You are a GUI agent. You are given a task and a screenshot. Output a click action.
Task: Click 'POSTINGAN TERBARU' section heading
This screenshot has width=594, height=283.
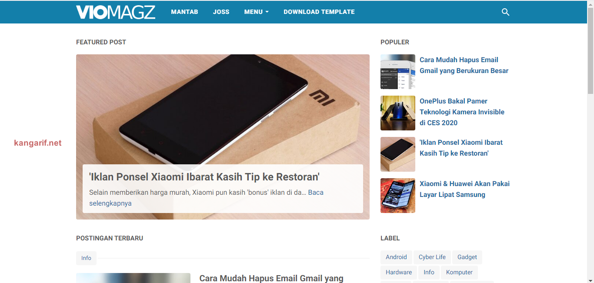pos(110,238)
